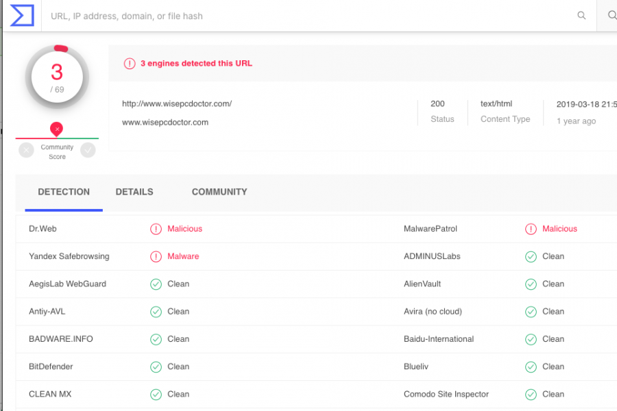The width and height of the screenshot is (617, 411).
Task: Click the magnifier icon inside the search bar
Action: 581,15
